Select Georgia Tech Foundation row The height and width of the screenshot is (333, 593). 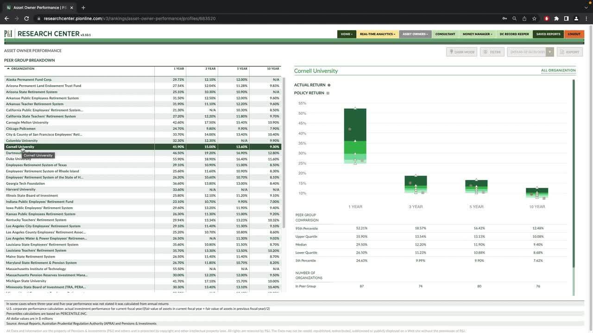[143, 183]
